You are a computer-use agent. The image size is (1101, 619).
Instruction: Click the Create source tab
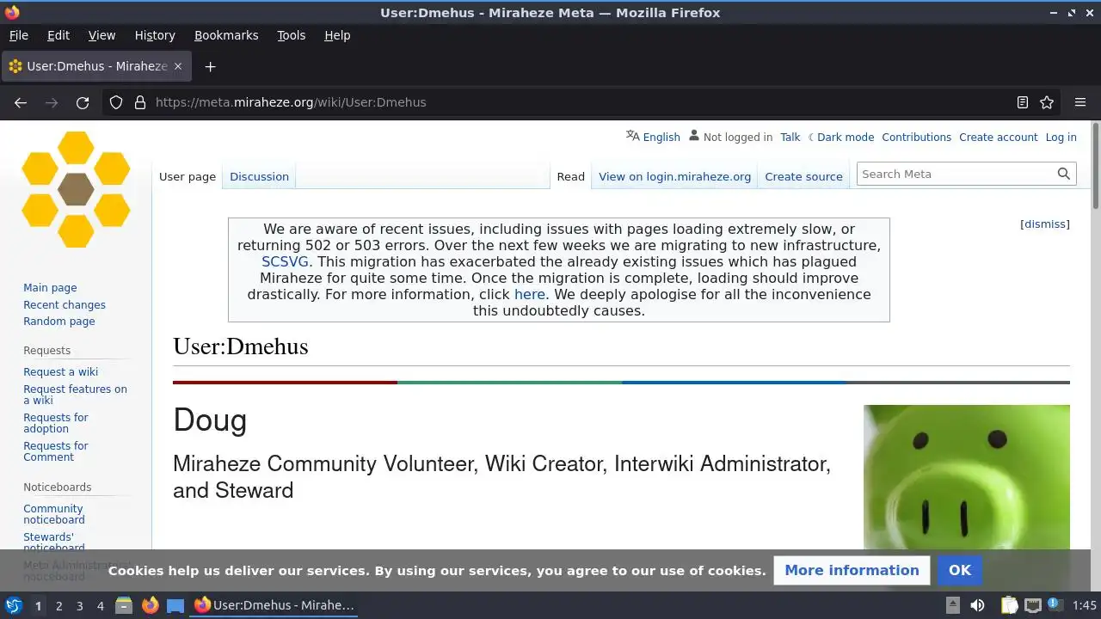tap(803, 176)
